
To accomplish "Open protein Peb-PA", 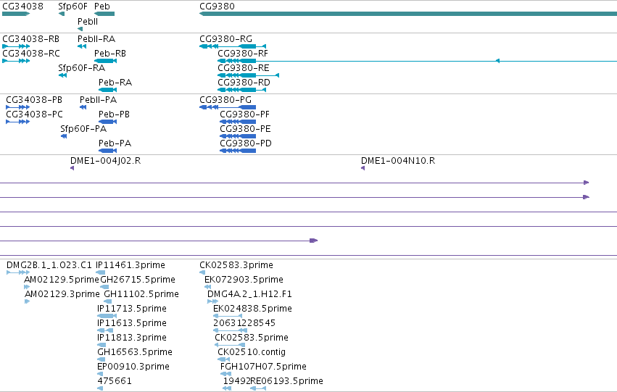I will 115,143.
